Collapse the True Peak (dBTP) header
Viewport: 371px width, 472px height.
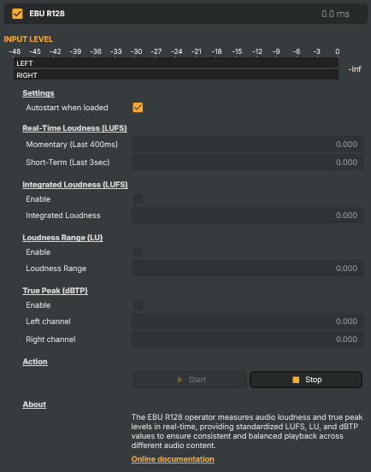pyautogui.click(x=55, y=291)
